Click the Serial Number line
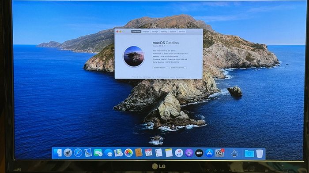 tap(166, 62)
